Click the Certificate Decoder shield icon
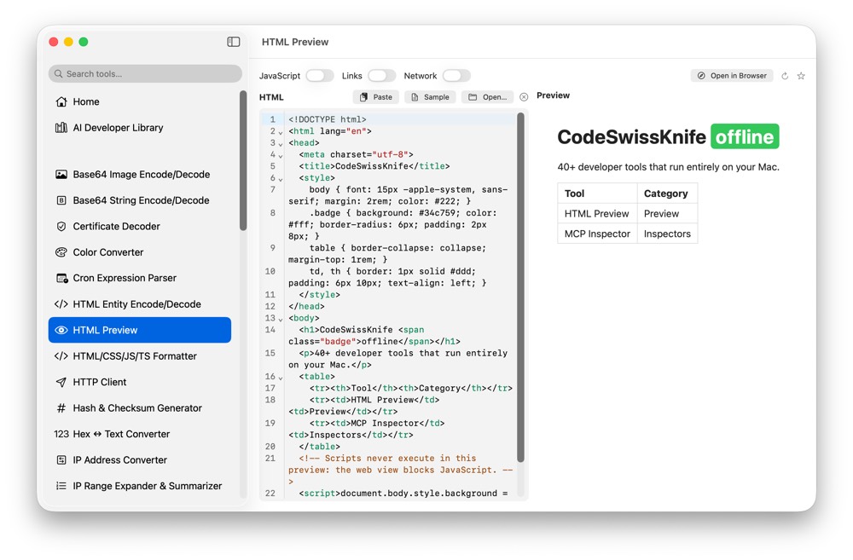 [61, 226]
